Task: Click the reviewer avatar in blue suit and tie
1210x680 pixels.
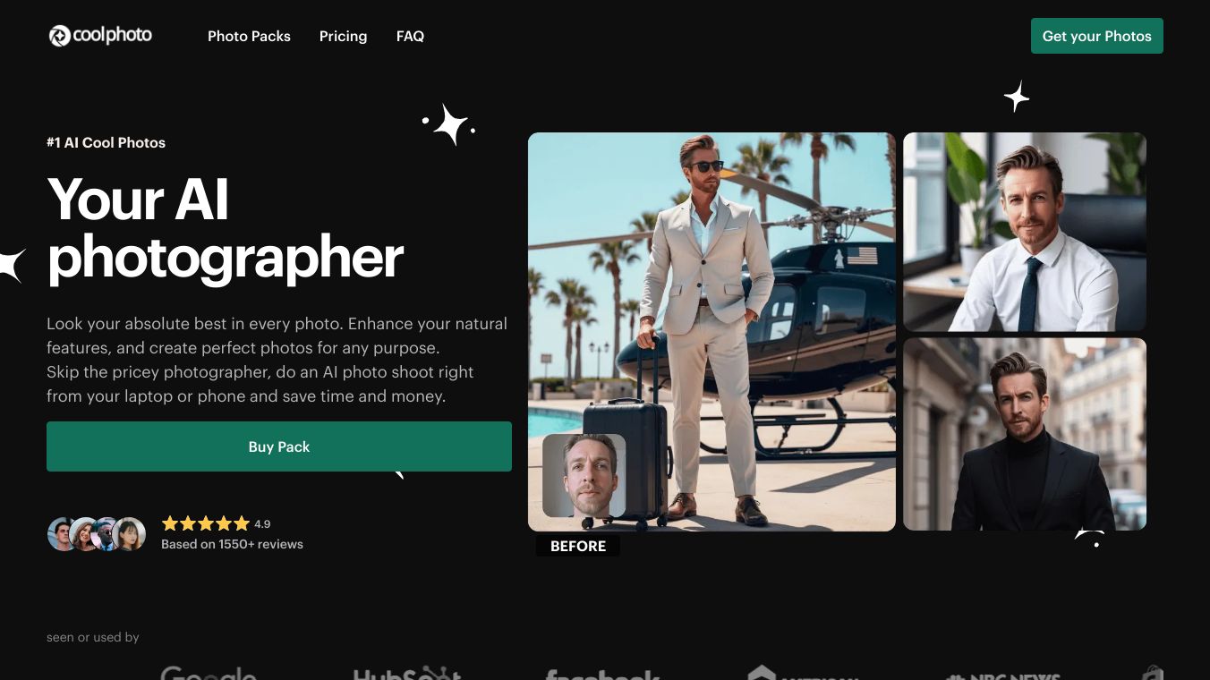Action: click(x=107, y=534)
